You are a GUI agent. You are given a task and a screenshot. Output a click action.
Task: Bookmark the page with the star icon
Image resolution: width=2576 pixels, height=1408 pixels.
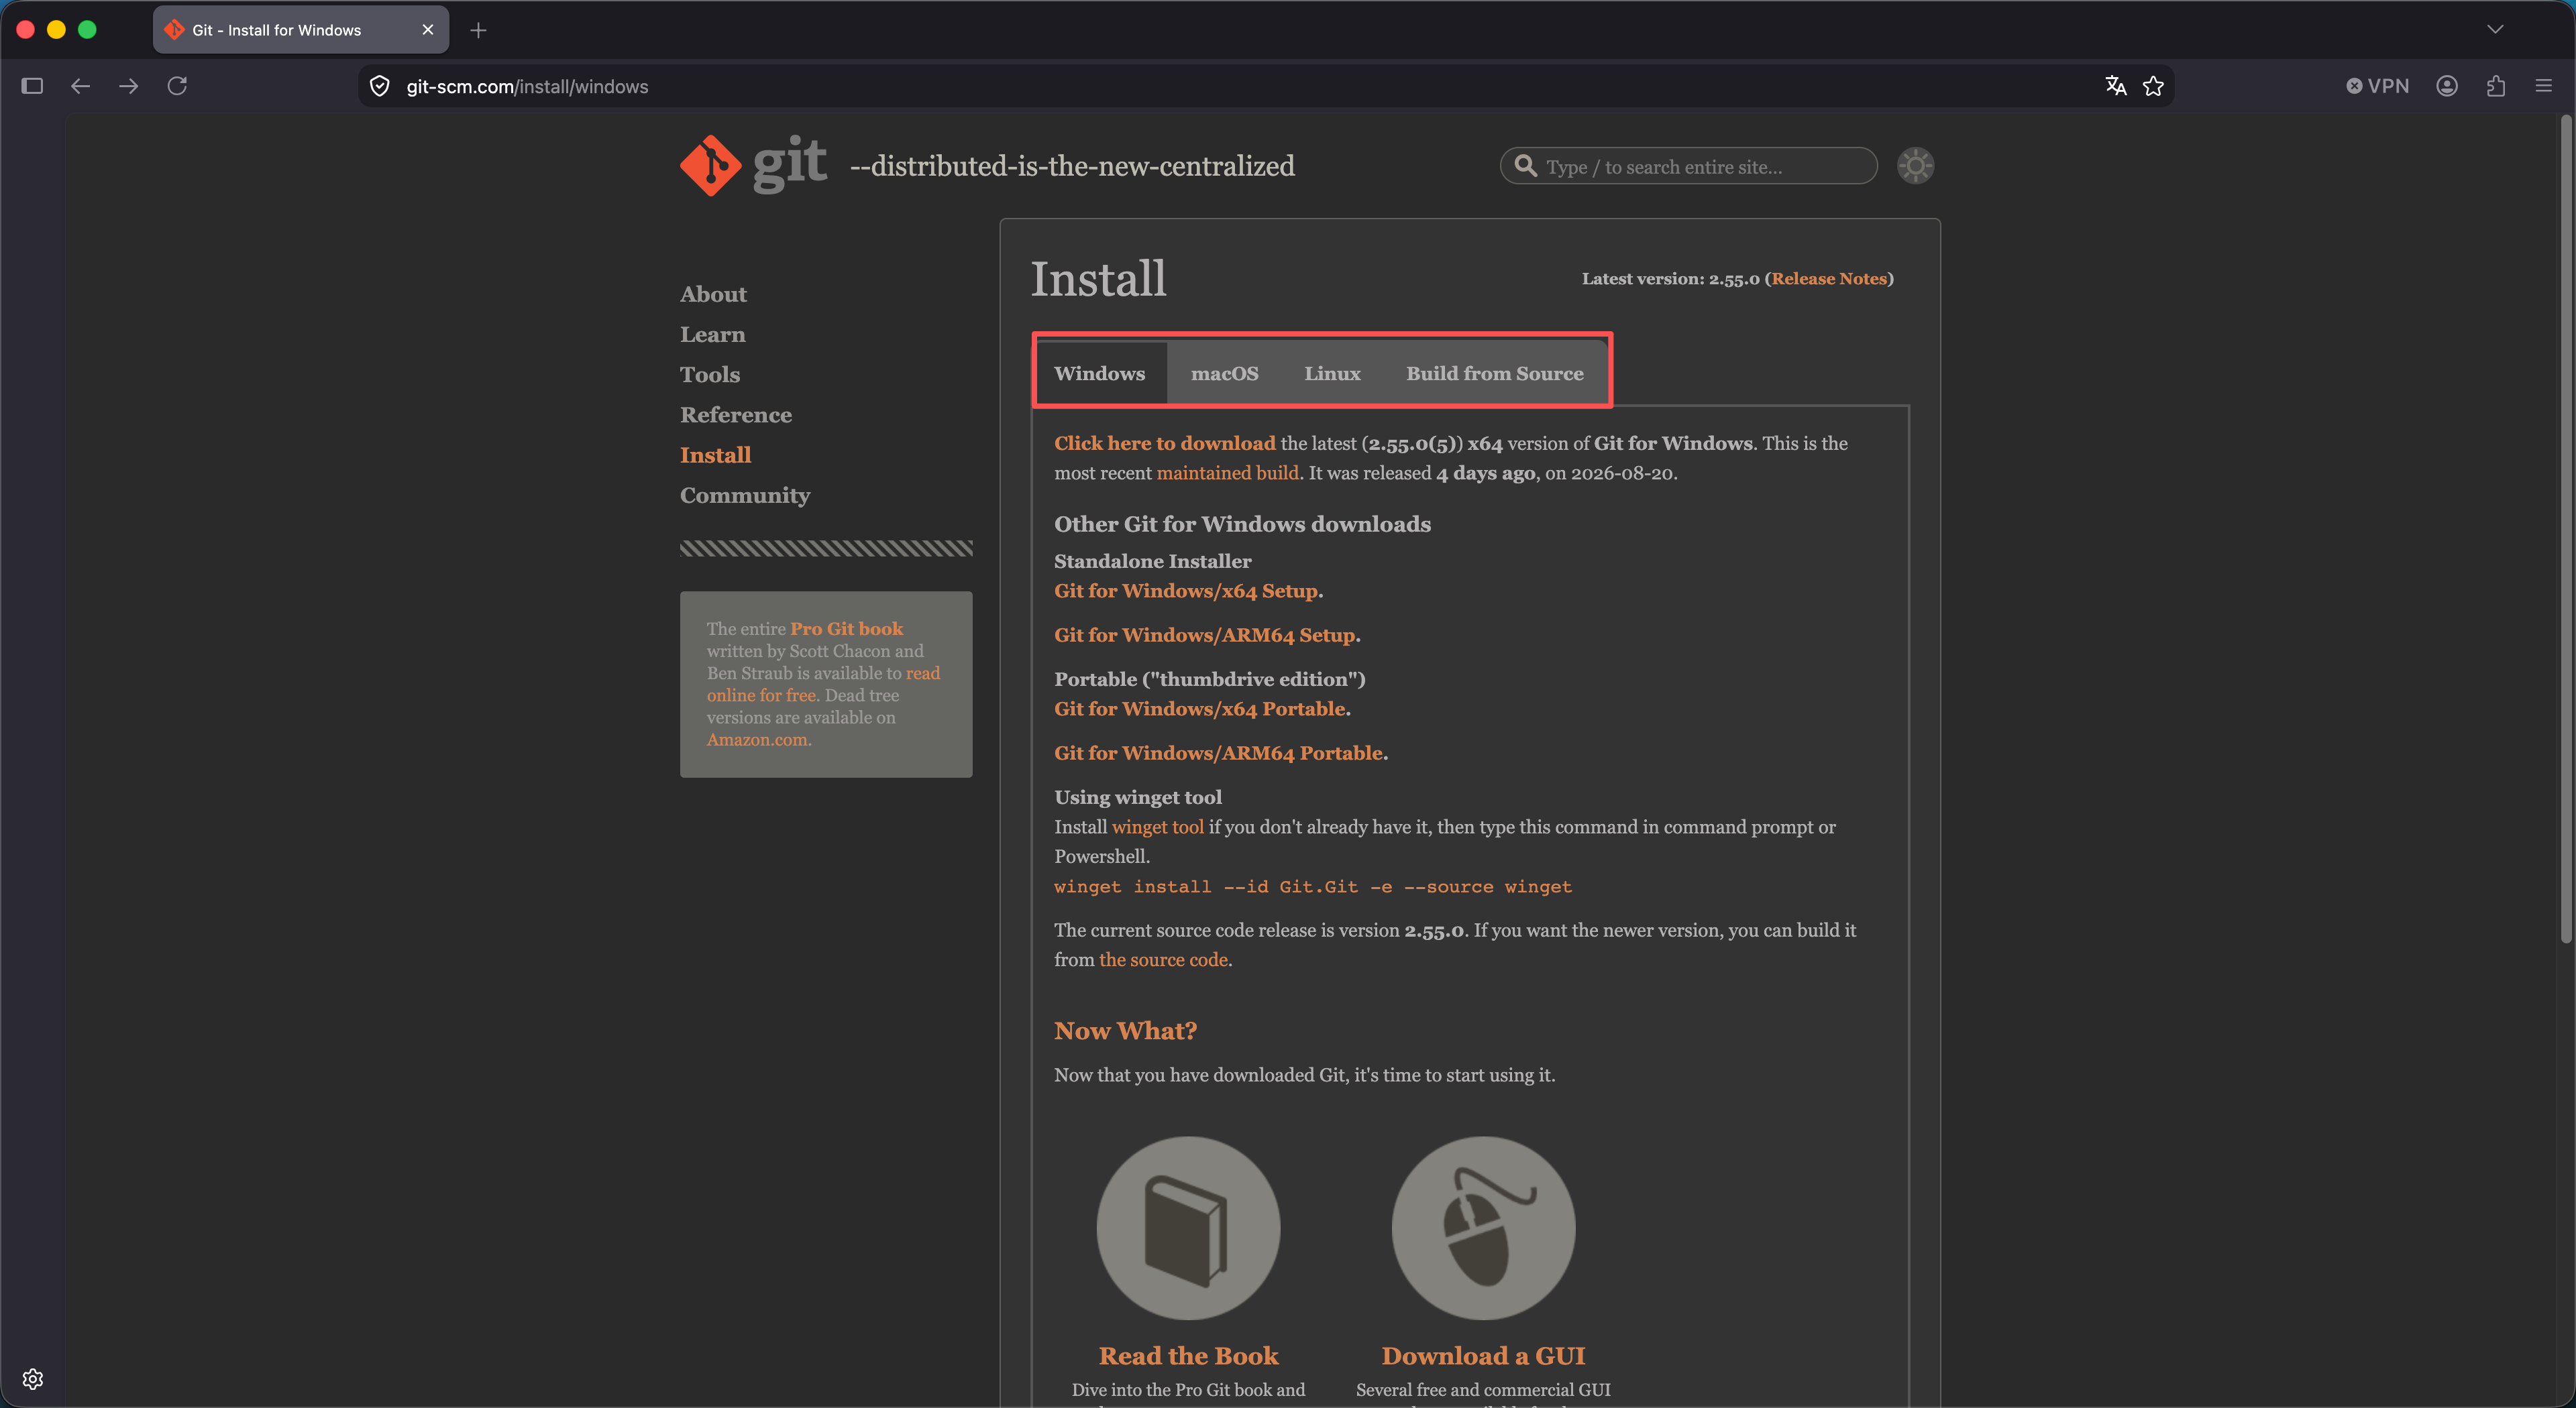[x=2153, y=86]
